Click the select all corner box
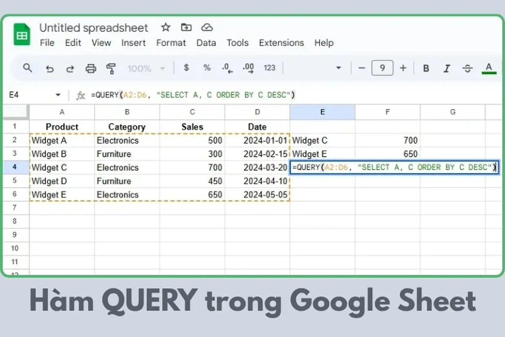Image resolution: width=505 pixels, height=337 pixels. (x=16, y=112)
